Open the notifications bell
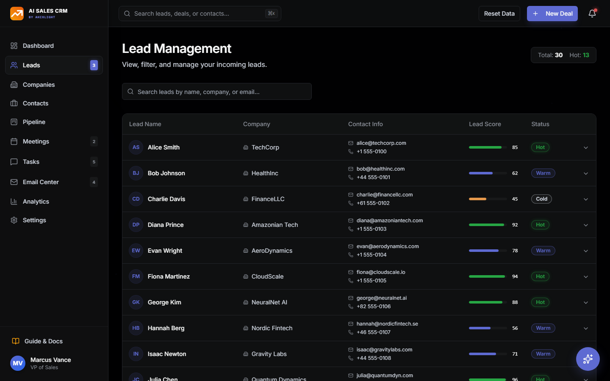This screenshot has height=381, width=610. click(592, 14)
